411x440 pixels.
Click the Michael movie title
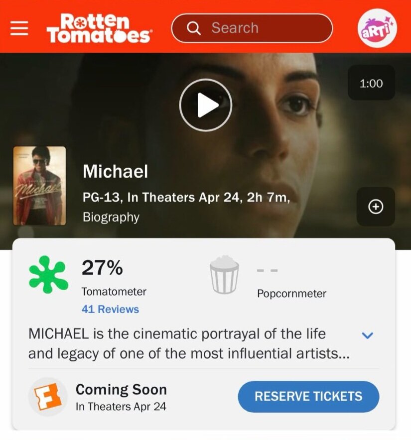click(x=116, y=172)
